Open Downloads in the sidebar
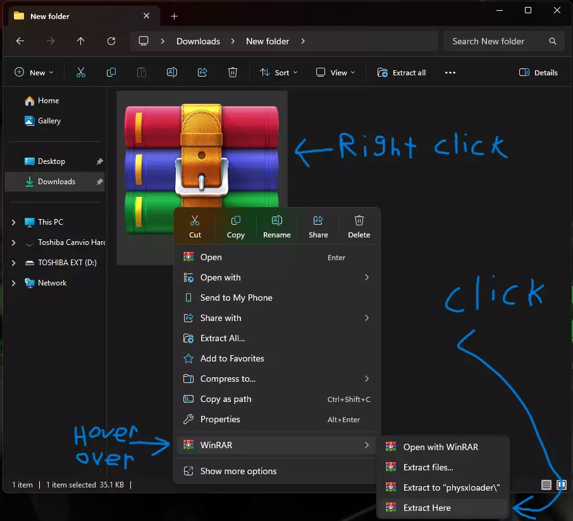 point(55,182)
